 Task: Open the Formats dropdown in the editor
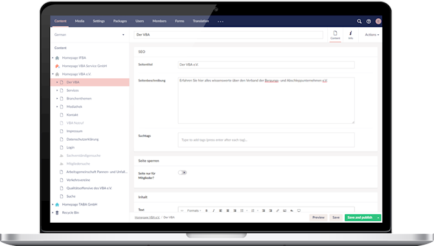tap(194, 210)
